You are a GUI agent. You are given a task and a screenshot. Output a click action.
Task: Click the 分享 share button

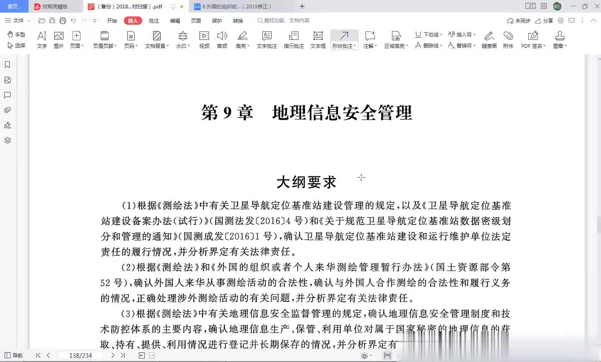point(544,21)
